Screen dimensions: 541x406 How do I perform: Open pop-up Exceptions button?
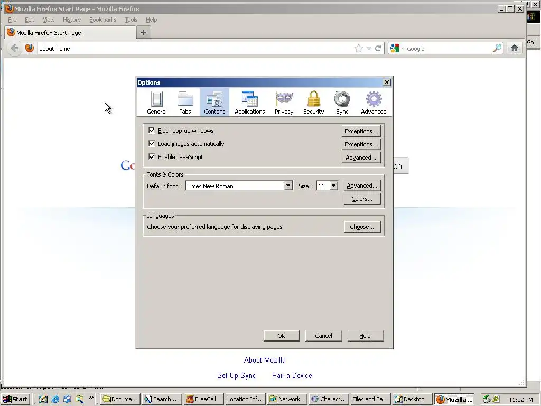tap(361, 131)
